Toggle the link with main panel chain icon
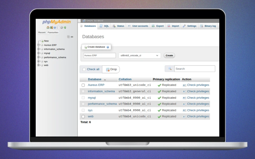The width and height of the screenshot is (255, 159). click(x=72, y=37)
